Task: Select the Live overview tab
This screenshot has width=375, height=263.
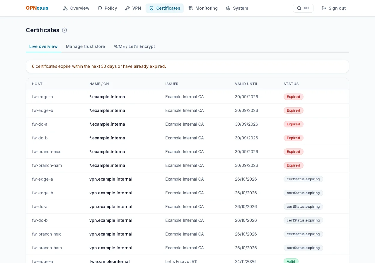Action: click(x=43, y=46)
